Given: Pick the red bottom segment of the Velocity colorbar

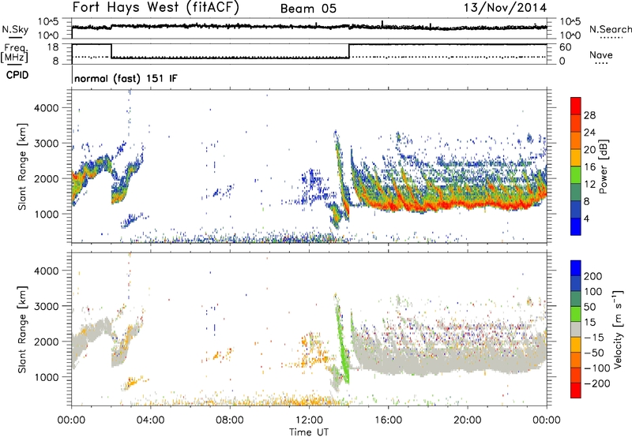Looking at the screenshot, I should tap(576, 390).
